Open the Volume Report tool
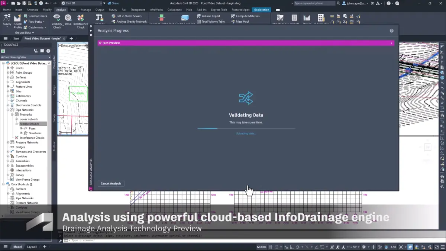The width and height of the screenshot is (446, 251). [209, 16]
